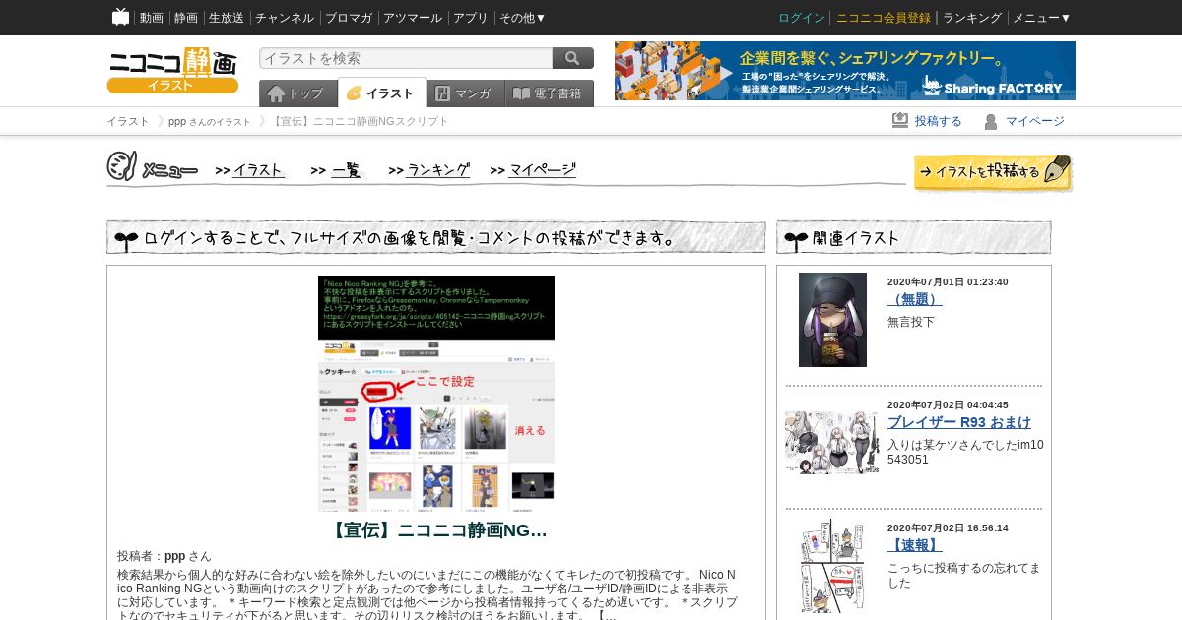Open the Sharing FACTORY banner ad
Image resolution: width=1182 pixels, height=620 pixels.
[845, 71]
